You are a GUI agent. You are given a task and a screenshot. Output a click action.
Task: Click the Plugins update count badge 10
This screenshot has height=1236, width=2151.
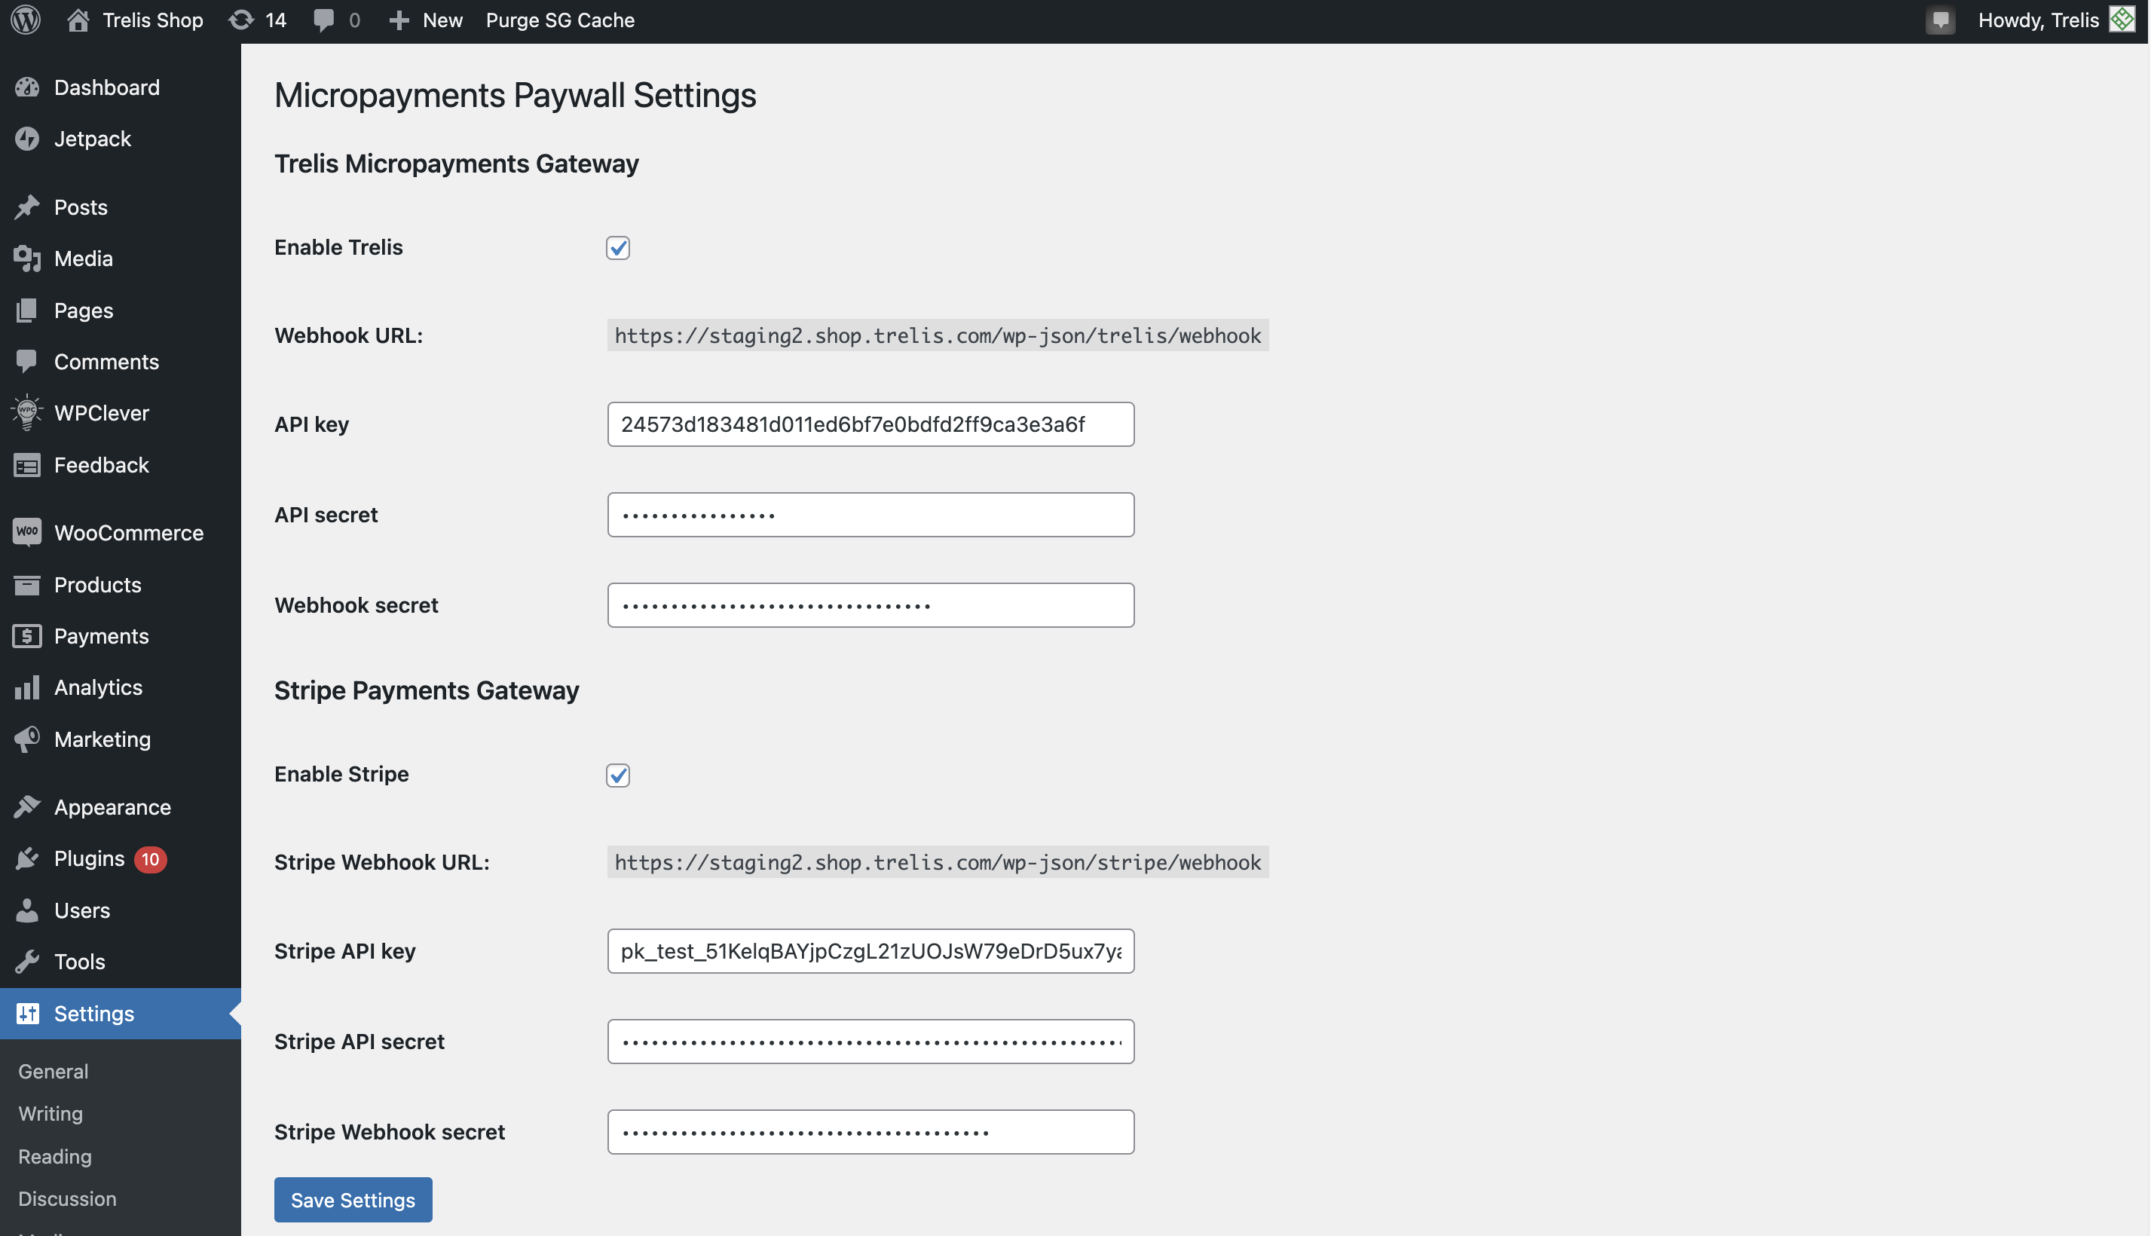click(x=150, y=859)
